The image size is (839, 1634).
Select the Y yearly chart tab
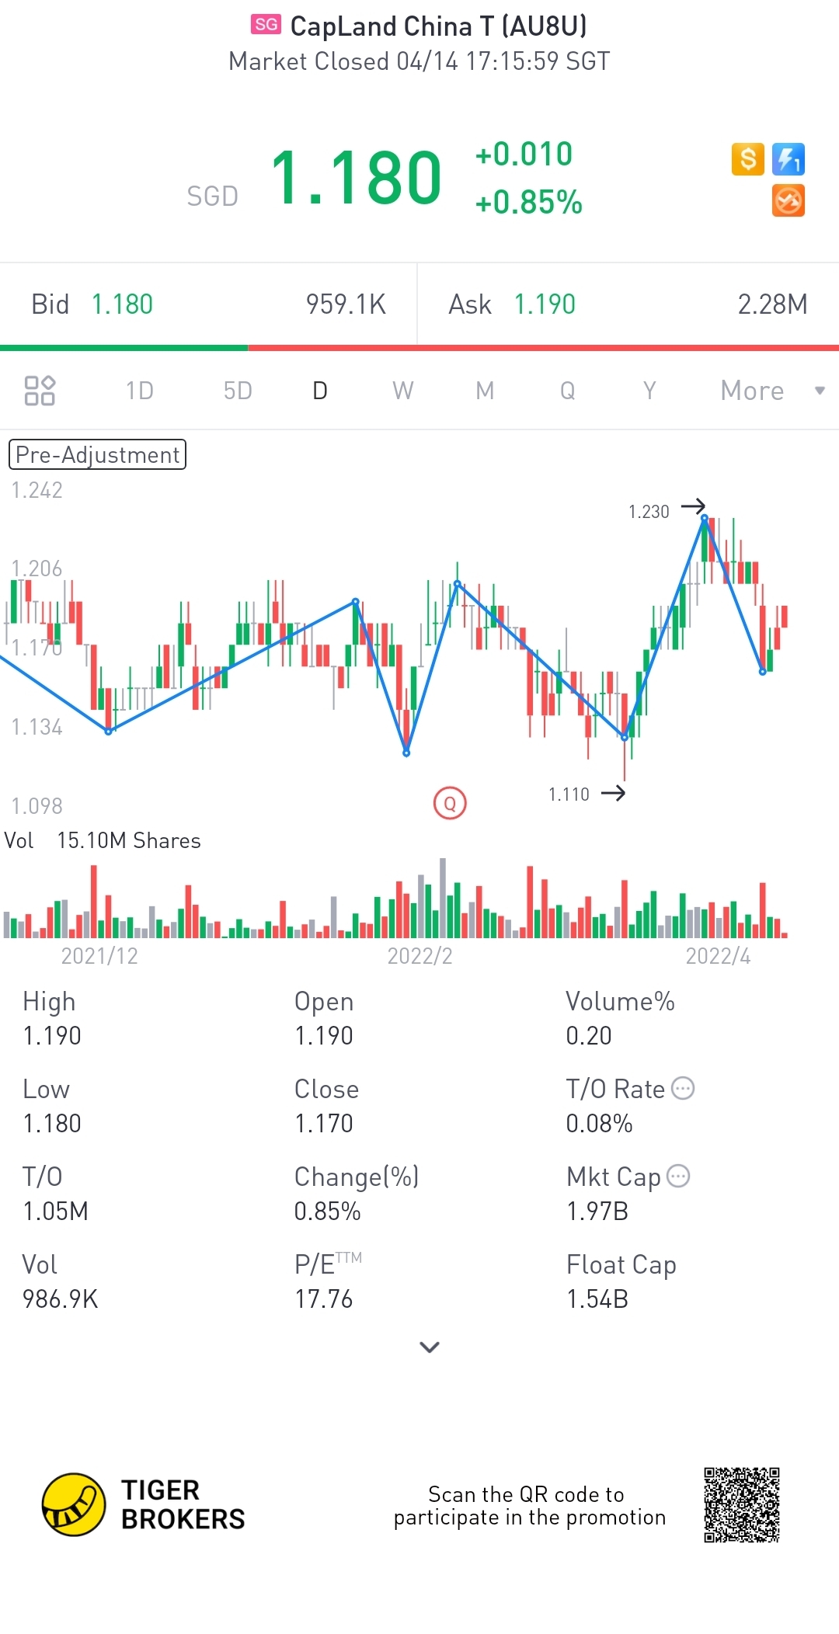point(649,391)
